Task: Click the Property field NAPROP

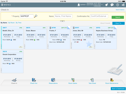Action: pyautogui.click(x=27, y=16)
